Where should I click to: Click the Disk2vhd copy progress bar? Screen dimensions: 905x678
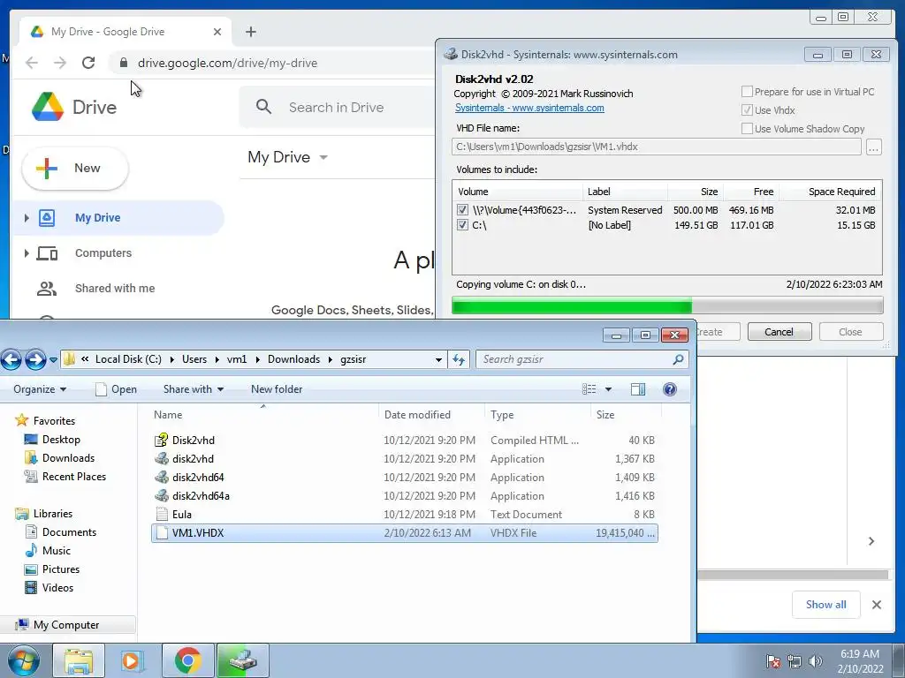click(x=667, y=305)
